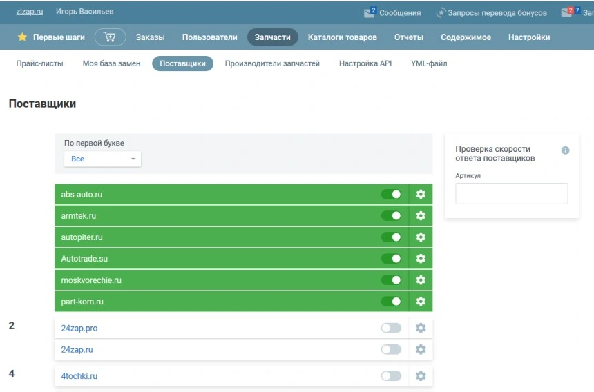Open the 24zap.pro supplier link
The width and height of the screenshot is (594, 392).
coord(79,328)
